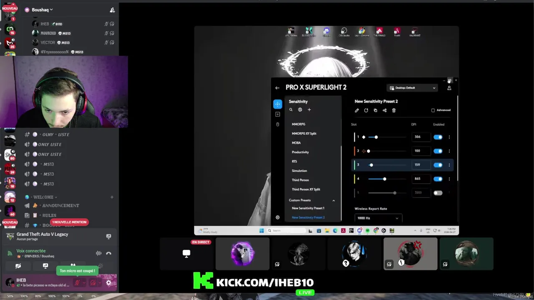The width and height of the screenshot is (534, 300).
Task: Enable DPI slot 5 toggle
Action: click(x=438, y=193)
